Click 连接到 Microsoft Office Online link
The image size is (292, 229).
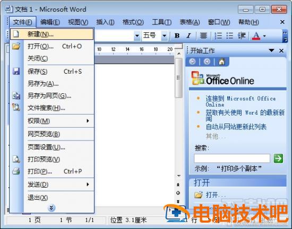[x=241, y=101]
